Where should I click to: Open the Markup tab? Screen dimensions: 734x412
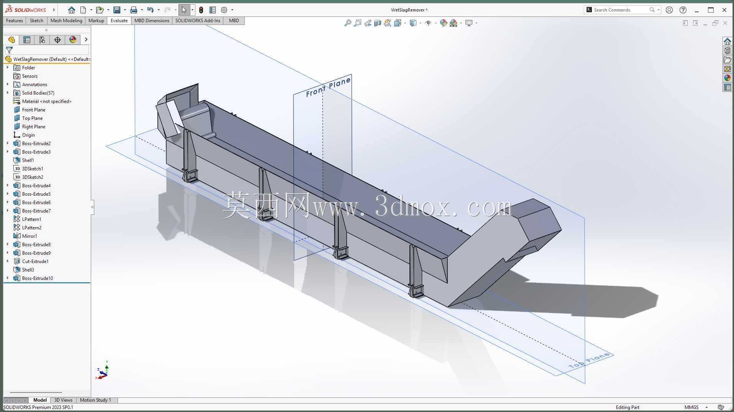[x=96, y=21]
